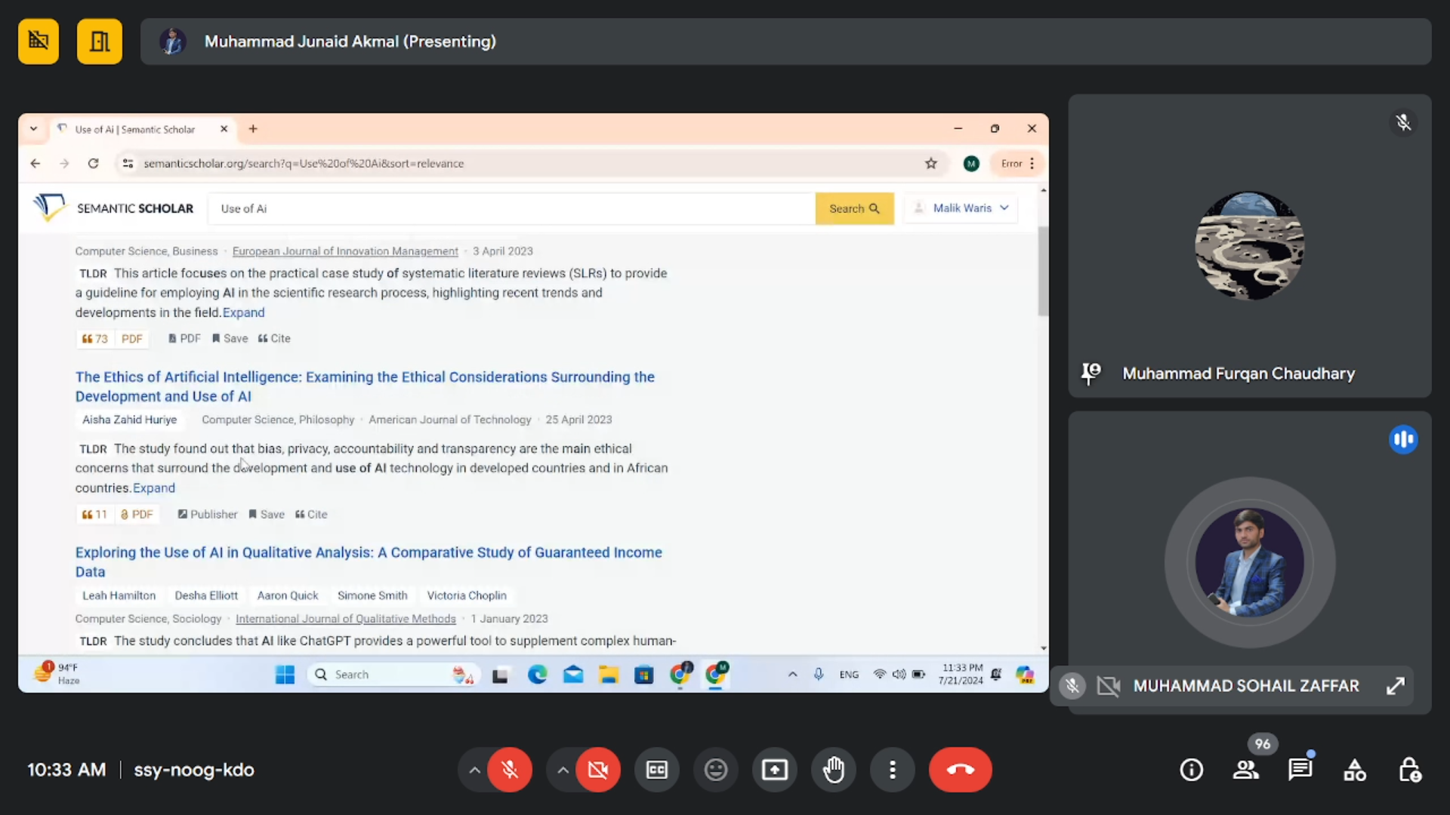Click the Chrome profile M avatar

pyautogui.click(x=971, y=163)
